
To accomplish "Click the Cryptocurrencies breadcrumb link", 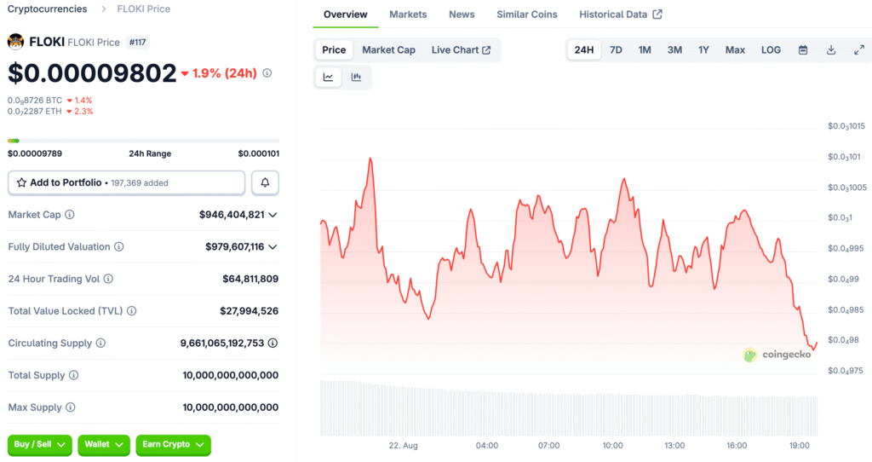I will (48, 9).
